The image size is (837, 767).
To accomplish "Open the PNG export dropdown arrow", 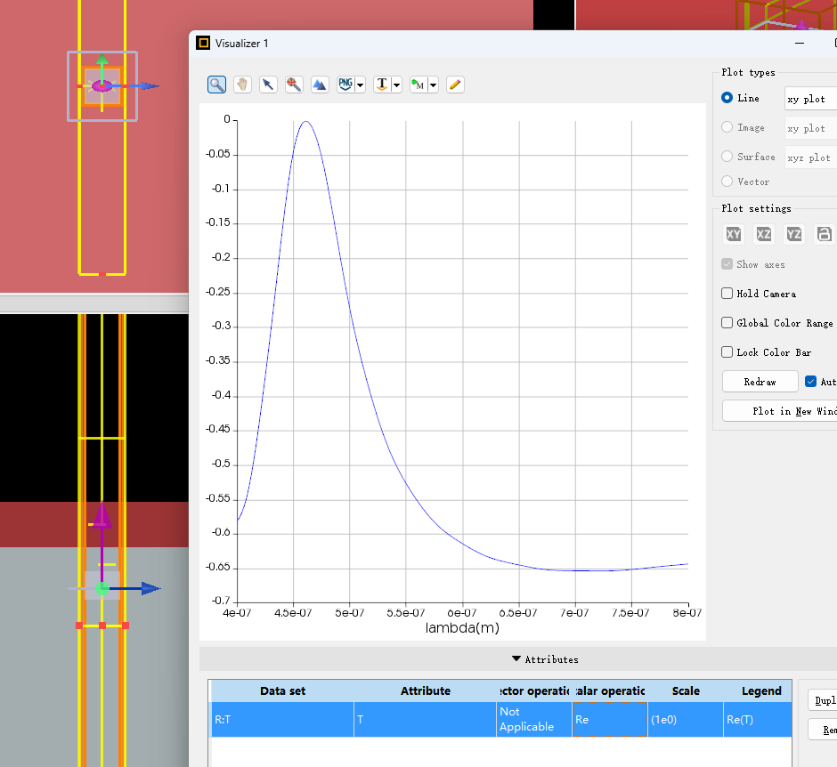I will click(x=361, y=85).
